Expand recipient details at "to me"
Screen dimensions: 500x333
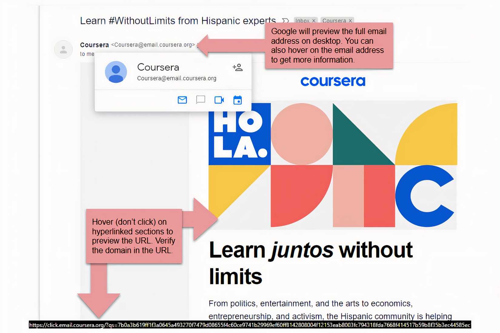pos(87,54)
